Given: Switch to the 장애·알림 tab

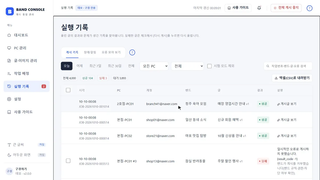Looking at the screenshot, I should [x=90, y=52].
